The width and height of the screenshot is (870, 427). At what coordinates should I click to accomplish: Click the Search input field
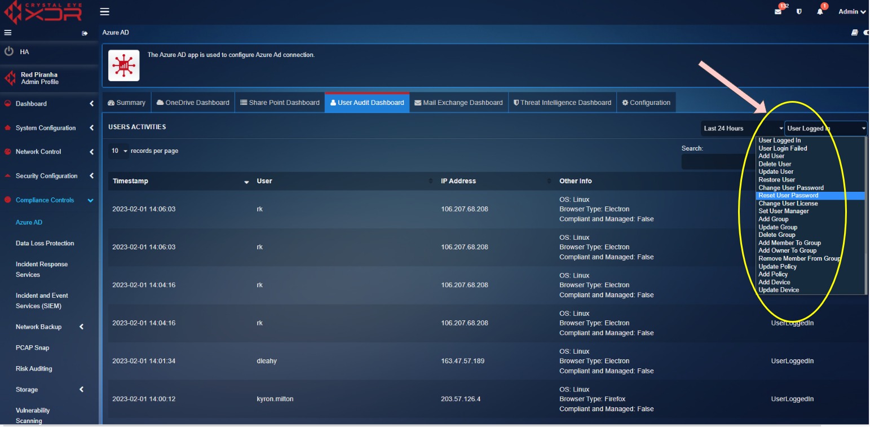pos(717,162)
